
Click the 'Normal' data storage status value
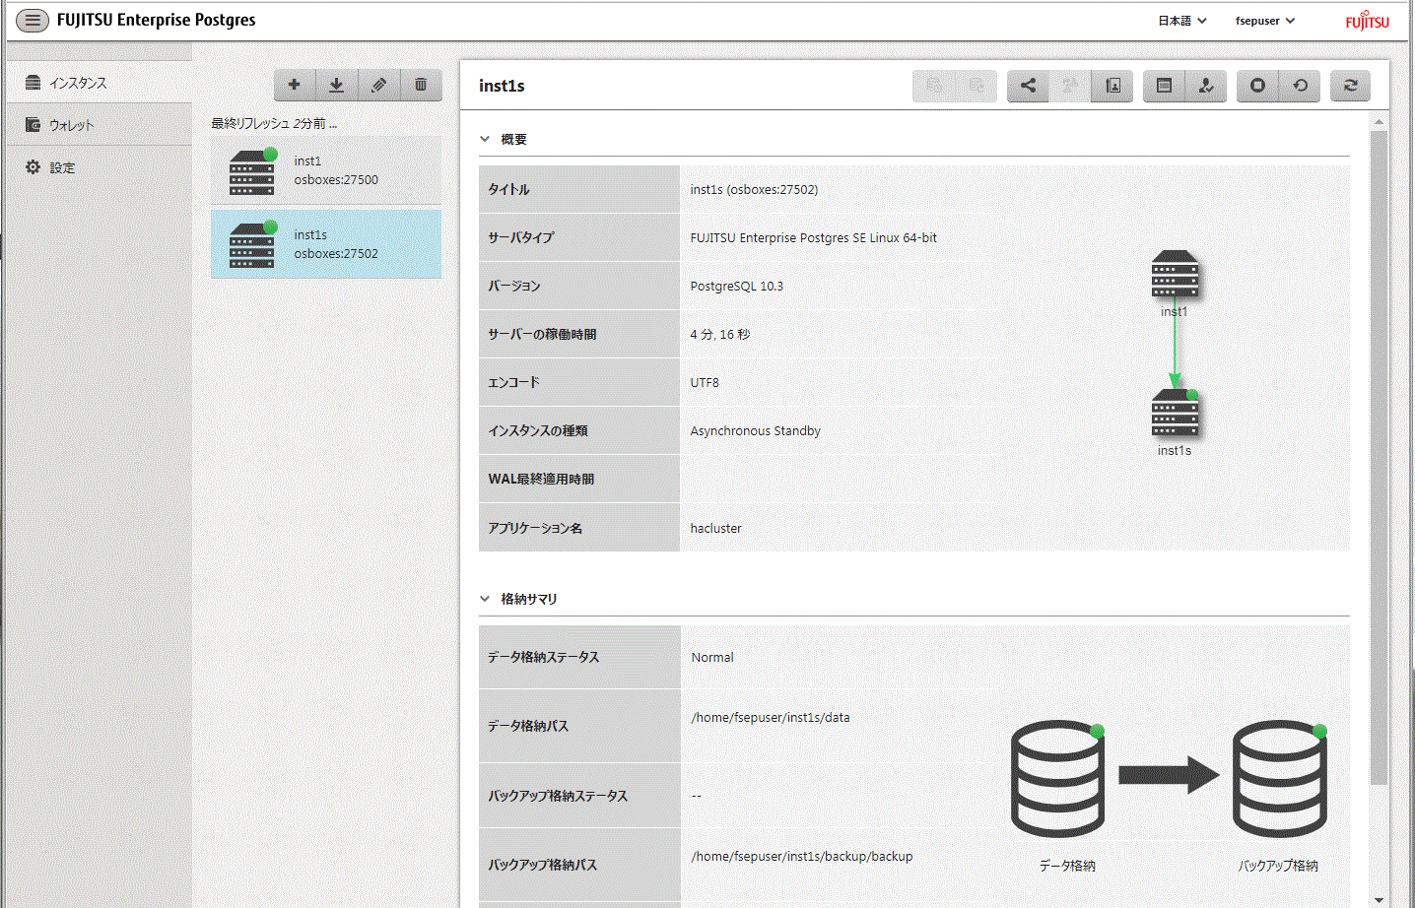(x=712, y=658)
